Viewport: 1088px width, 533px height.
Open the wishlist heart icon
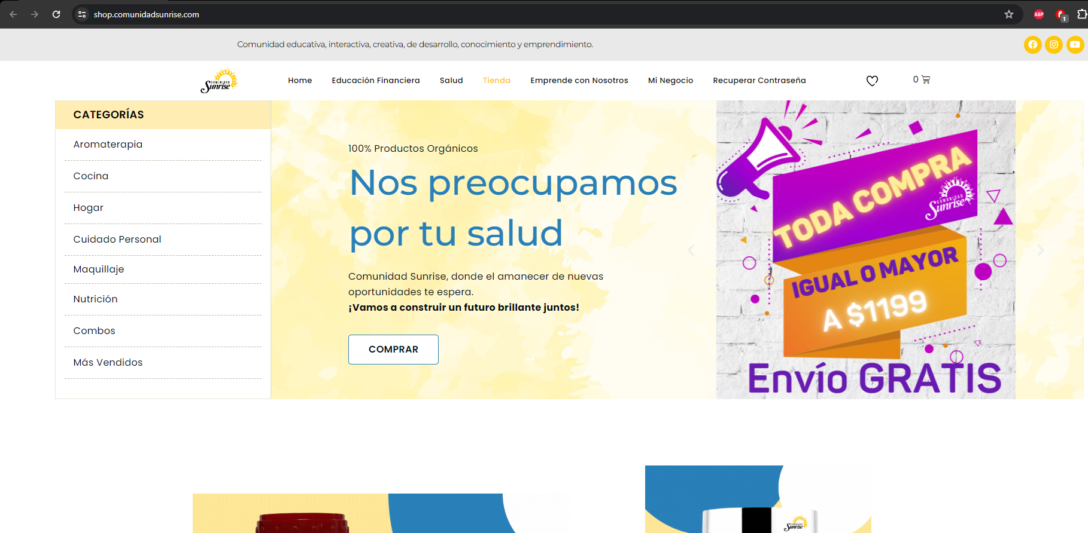pyautogui.click(x=872, y=81)
